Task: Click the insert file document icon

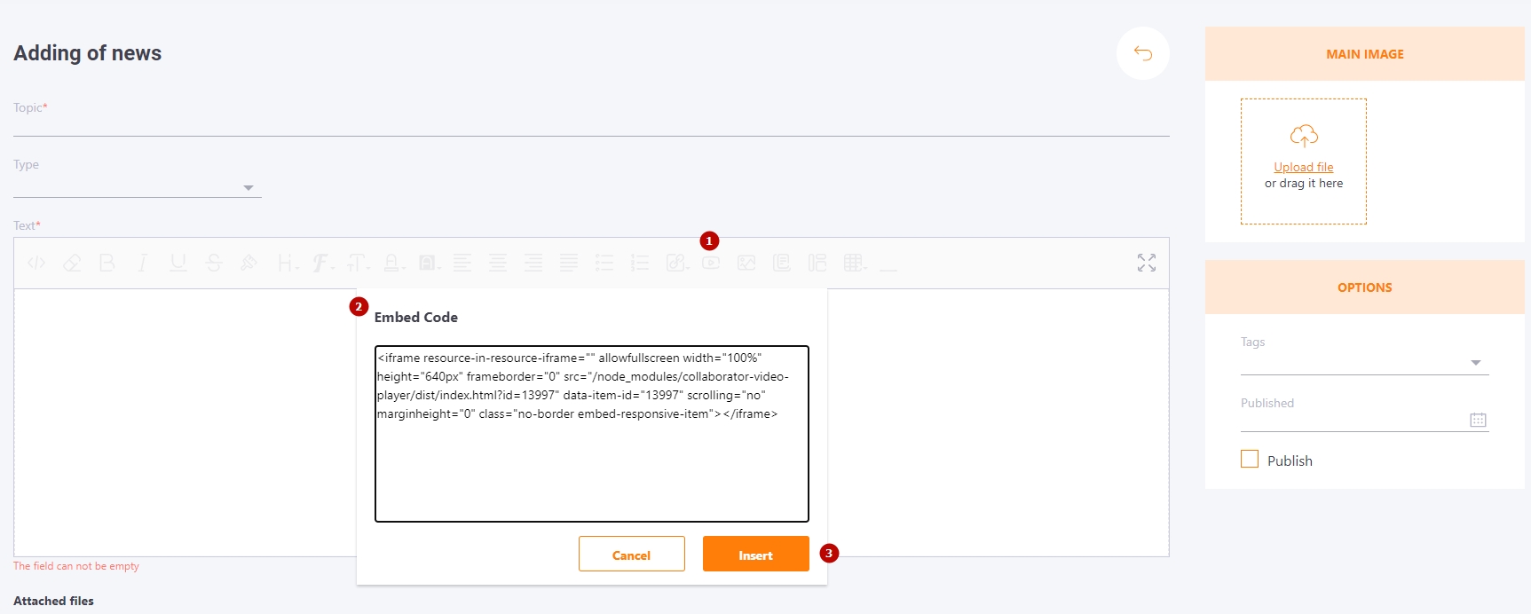Action: coord(782,263)
